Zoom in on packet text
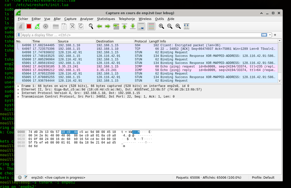 click(161, 26)
